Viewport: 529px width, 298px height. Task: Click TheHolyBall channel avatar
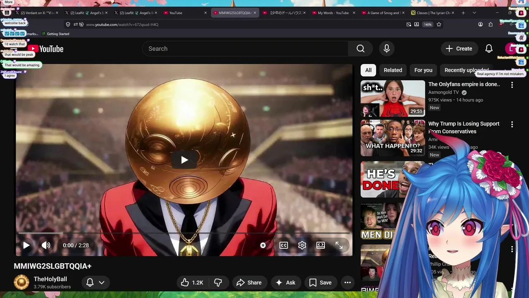click(x=21, y=282)
